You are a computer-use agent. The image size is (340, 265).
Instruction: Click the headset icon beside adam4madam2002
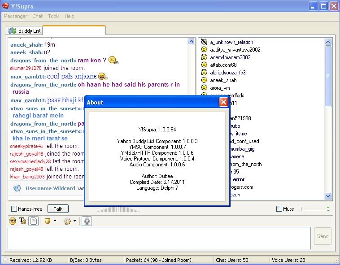(x=204, y=57)
